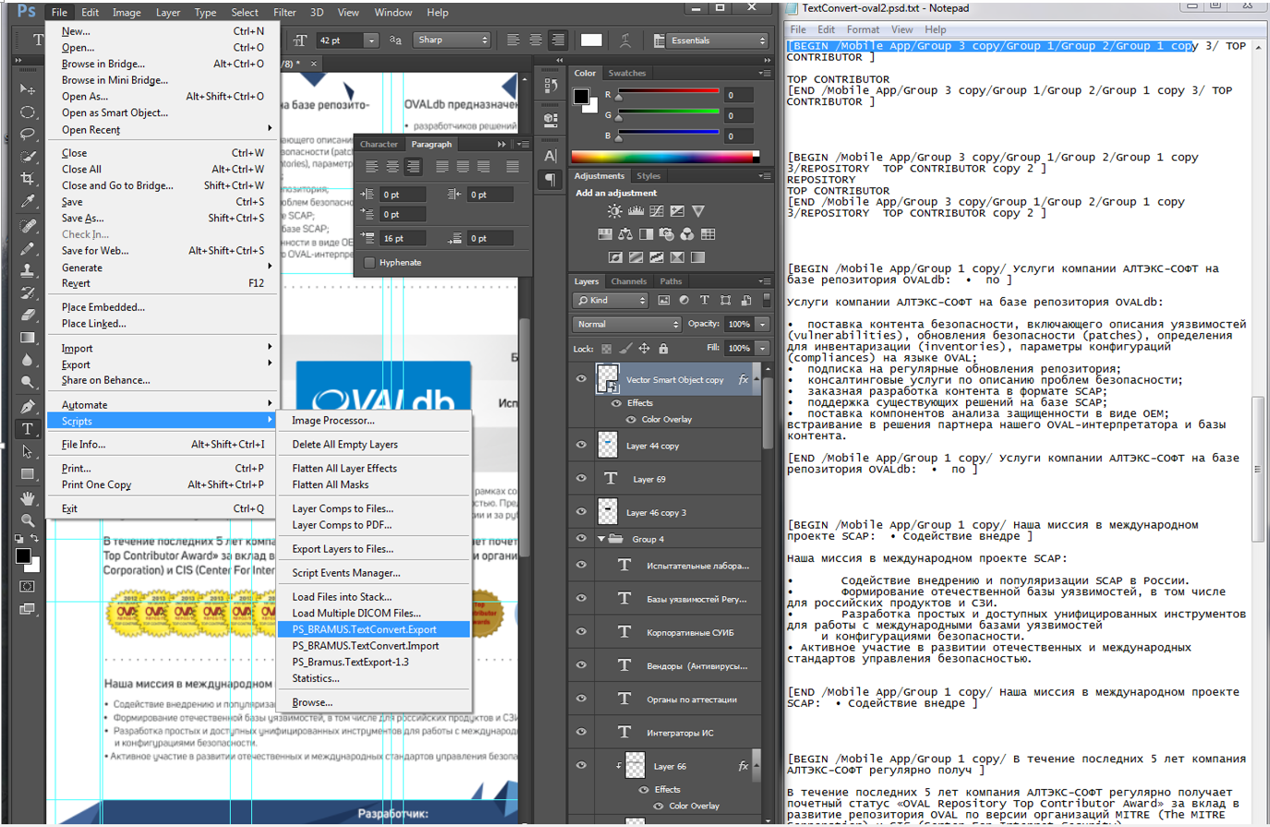The image size is (1270, 827).
Task: Toggle visibility of Layer 69
Action: (x=581, y=478)
